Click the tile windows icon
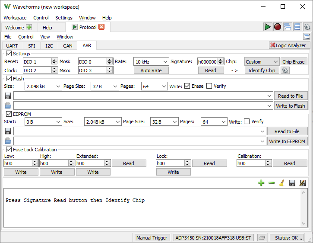Image resolution: width=313 pixels, height=243 pixels. coord(297,27)
